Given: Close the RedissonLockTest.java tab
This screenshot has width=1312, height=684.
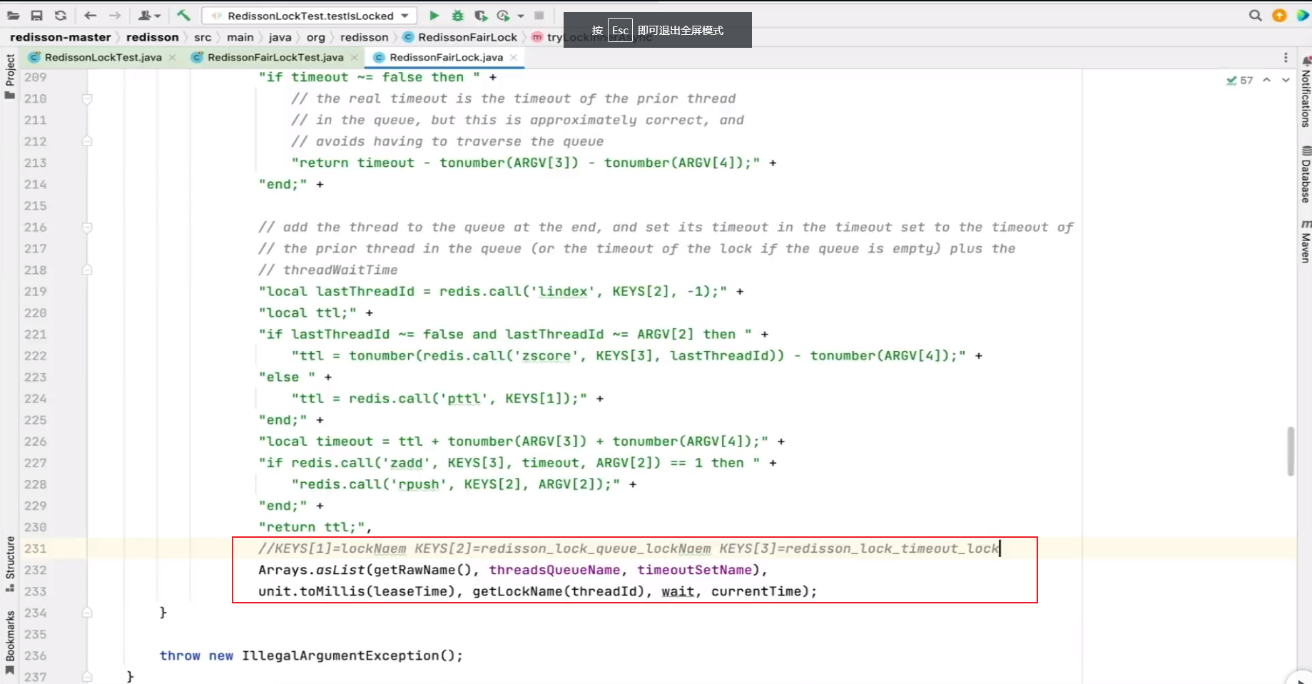Looking at the screenshot, I should [x=172, y=57].
